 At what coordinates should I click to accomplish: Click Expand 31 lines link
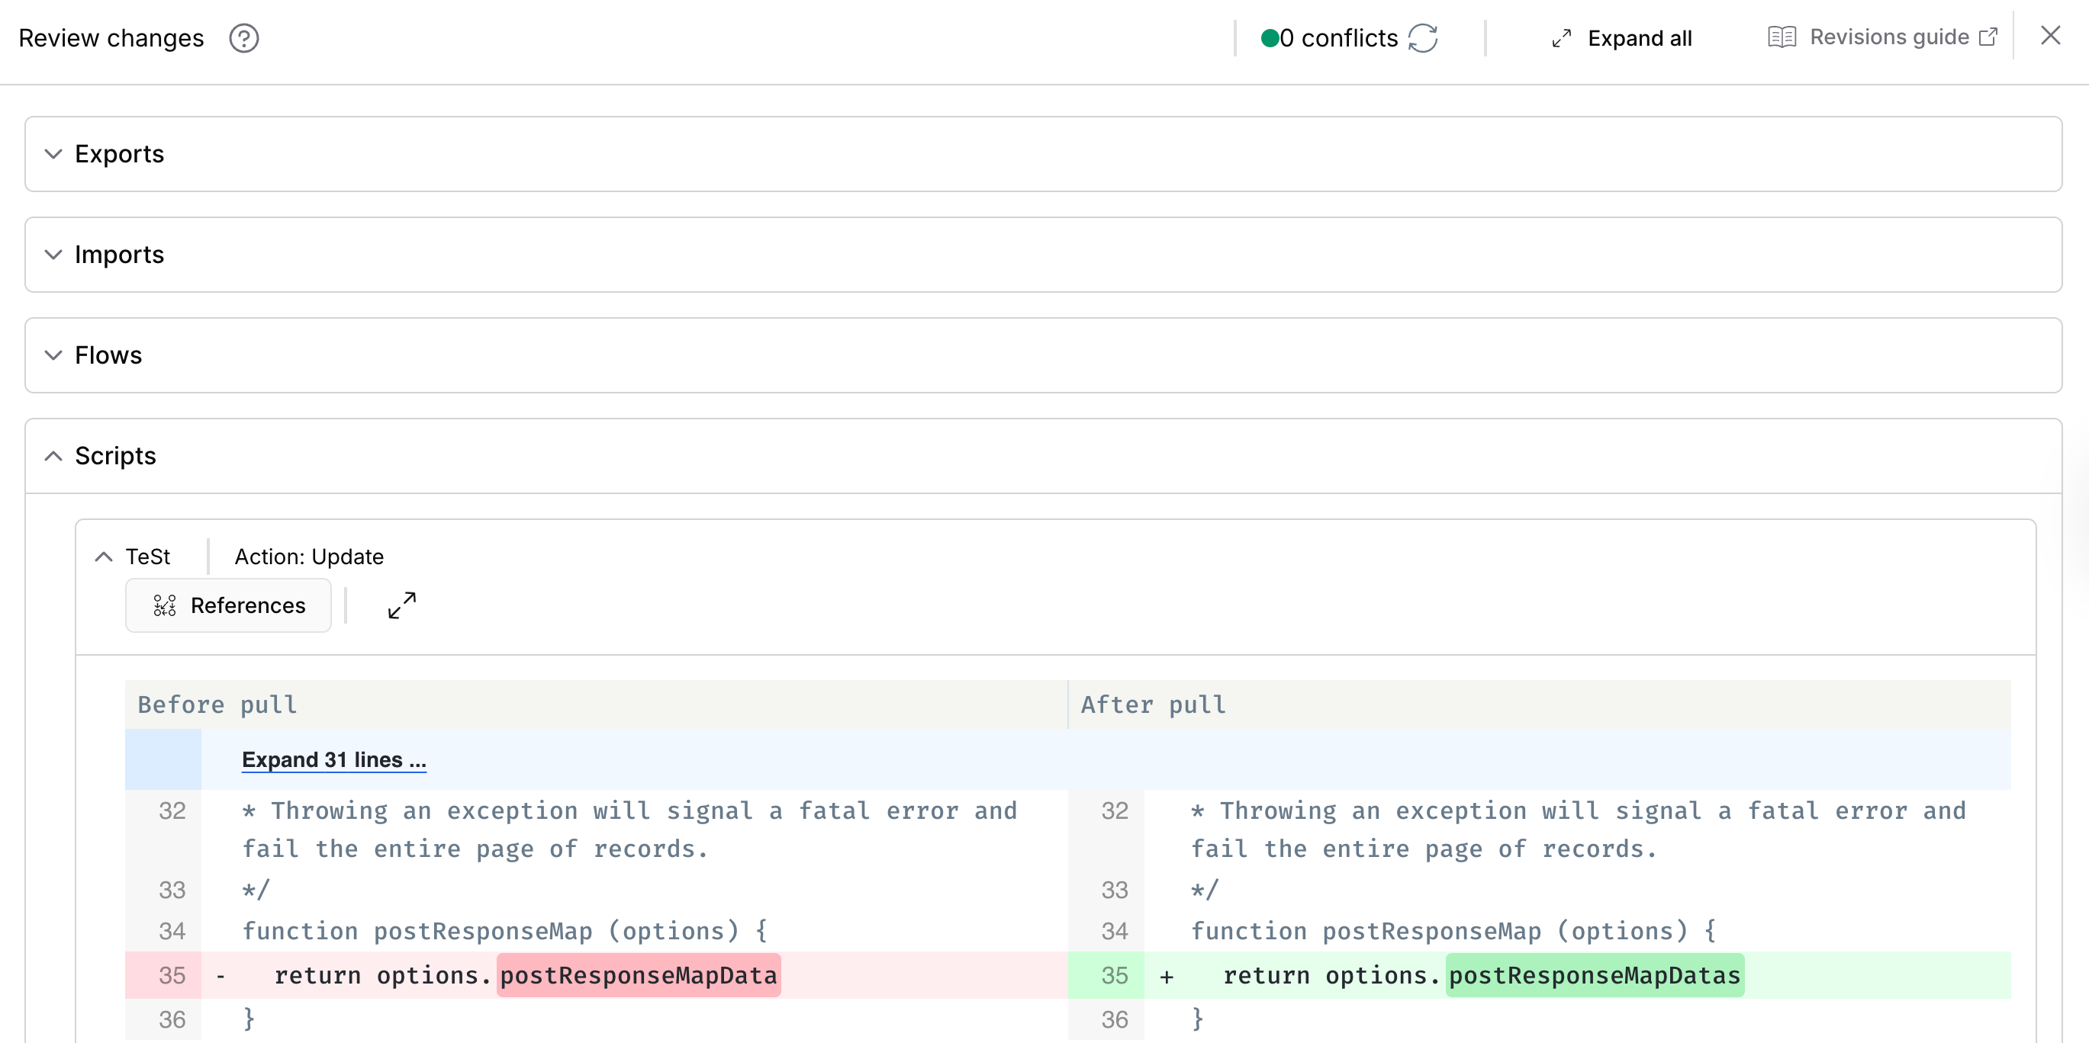[334, 759]
